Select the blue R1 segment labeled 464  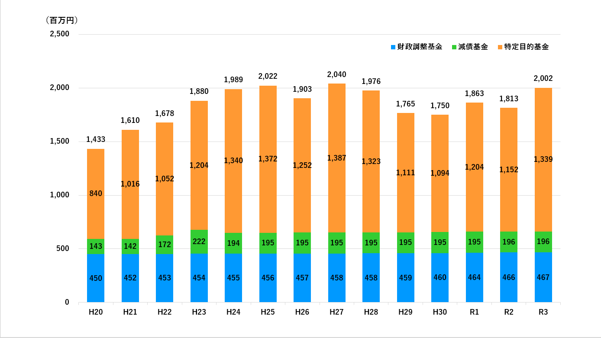tap(475, 277)
